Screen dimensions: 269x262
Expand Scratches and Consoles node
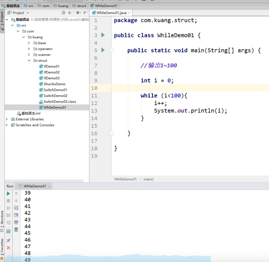[x=7, y=125]
